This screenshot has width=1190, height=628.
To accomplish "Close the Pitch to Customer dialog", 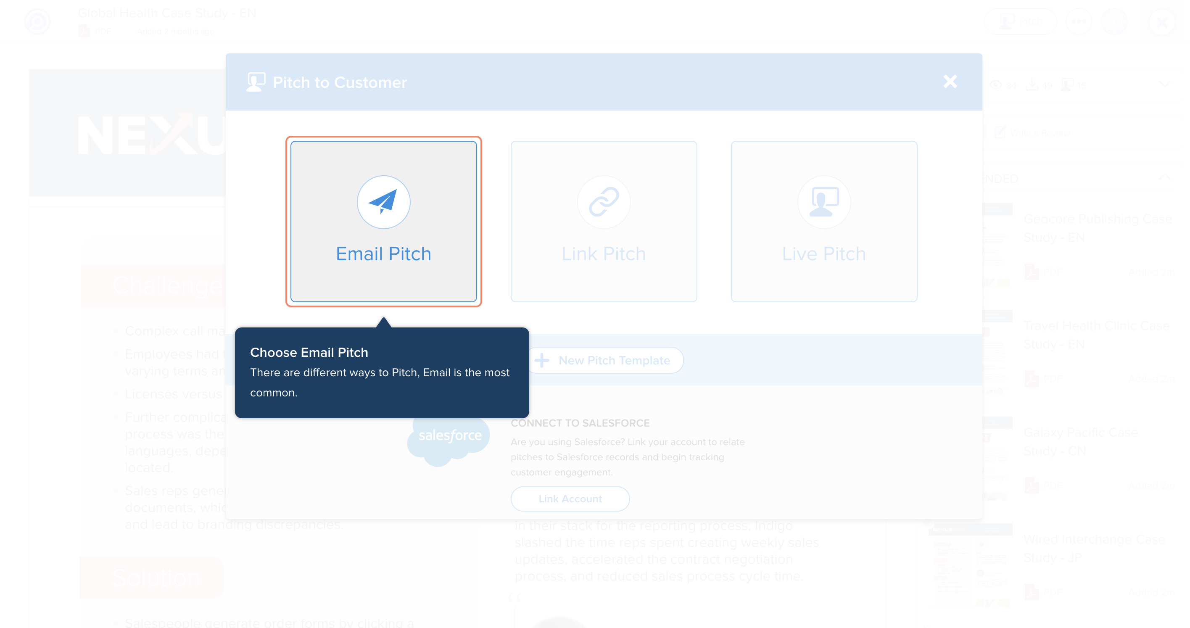I will tap(951, 81).
